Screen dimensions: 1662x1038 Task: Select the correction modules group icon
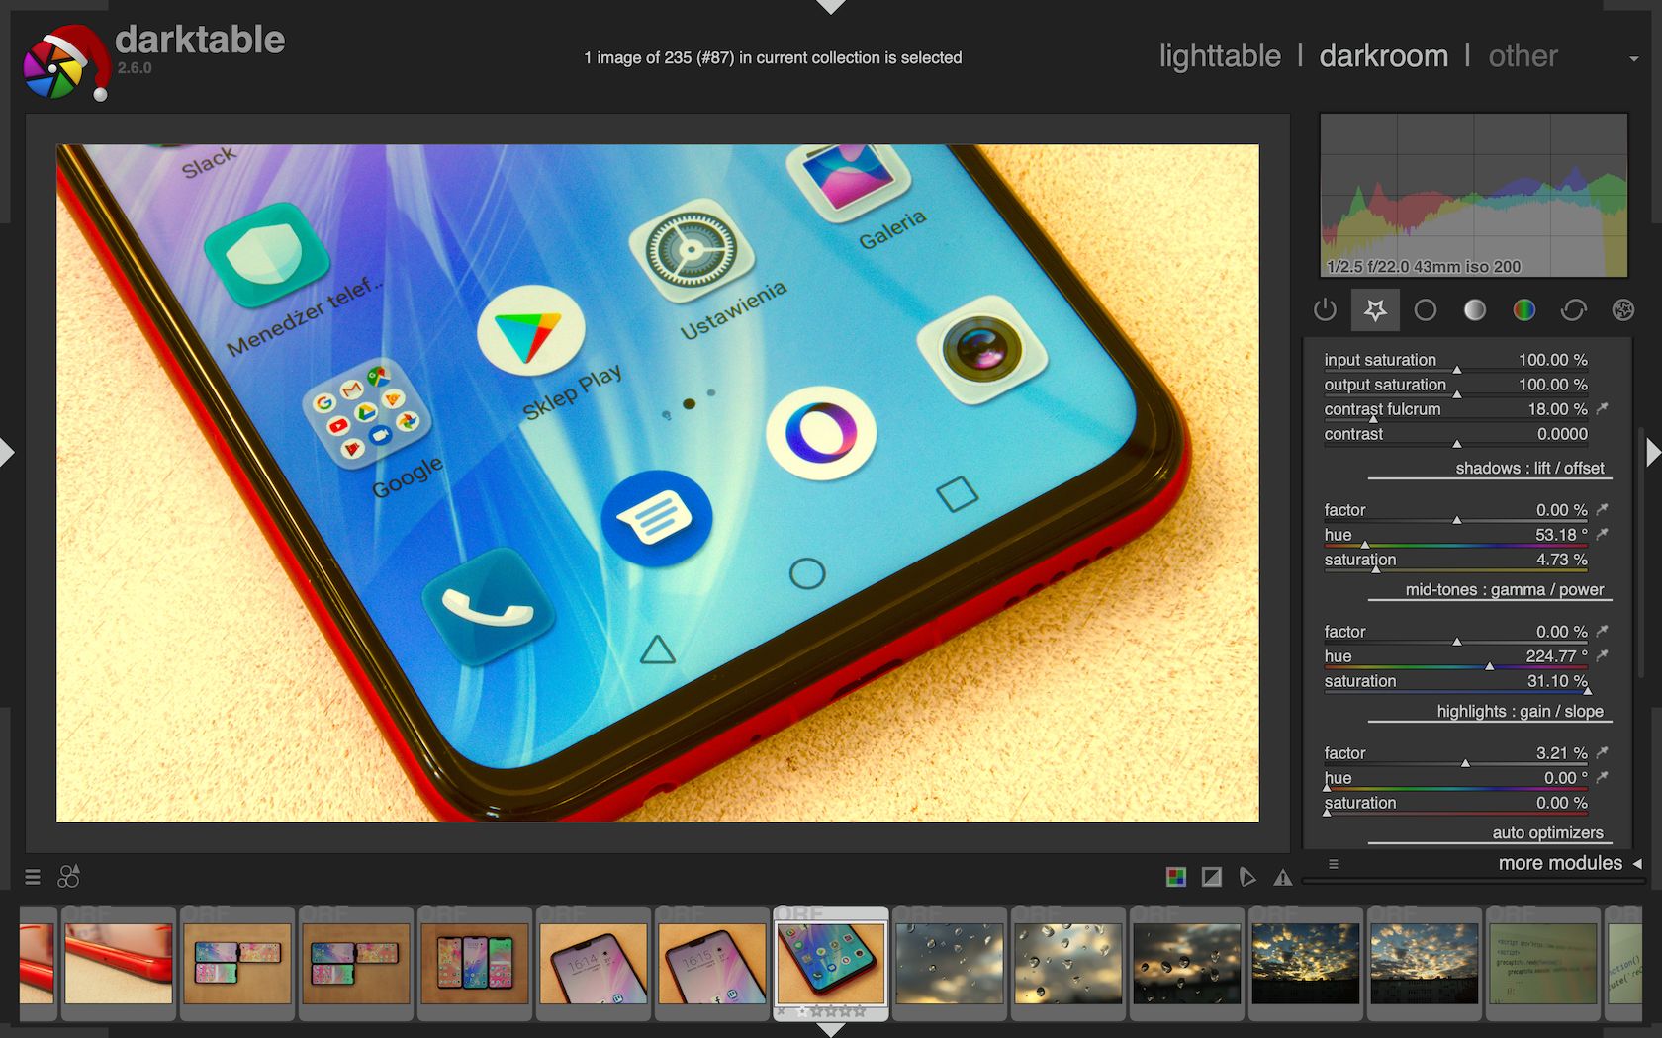coord(1574,310)
